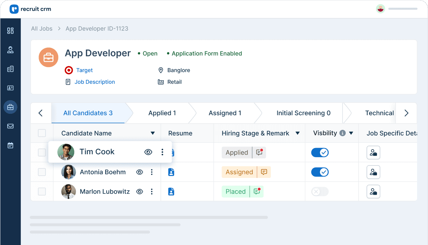428x245 pixels.
Task: Check the box for Antonia Boehm row
Action: coord(42,172)
